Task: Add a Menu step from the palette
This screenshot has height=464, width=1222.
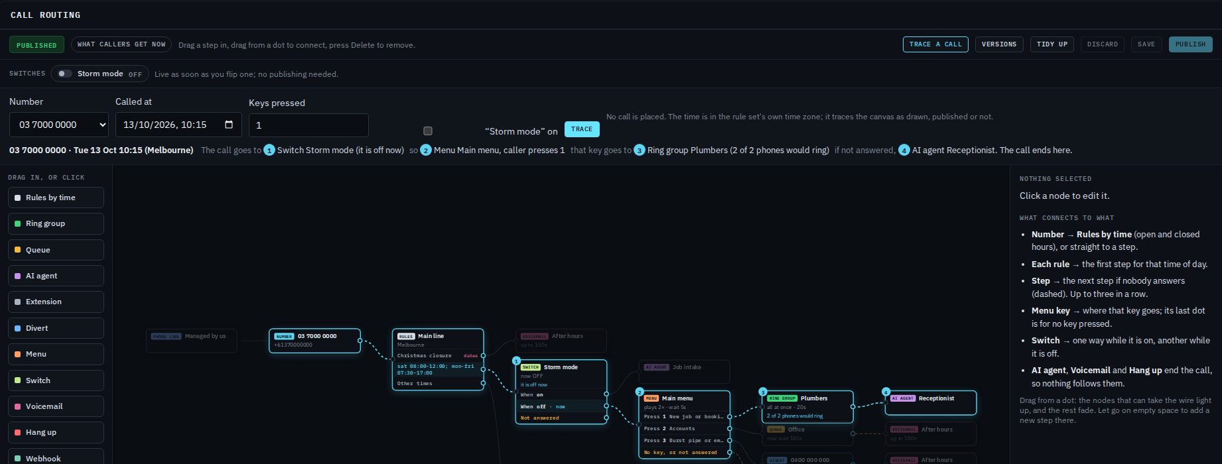Action: click(x=56, y=354)
